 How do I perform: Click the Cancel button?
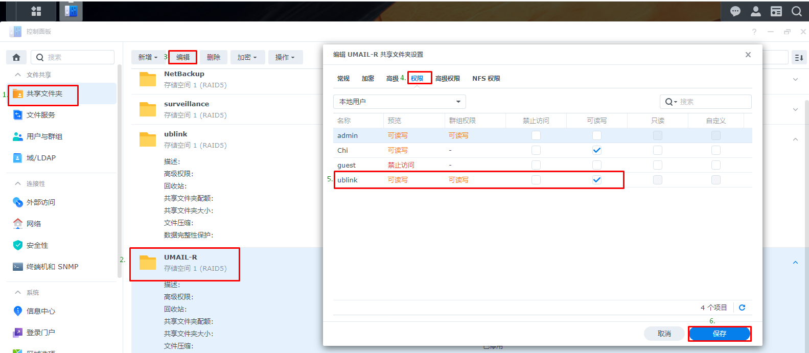(664, 334)
